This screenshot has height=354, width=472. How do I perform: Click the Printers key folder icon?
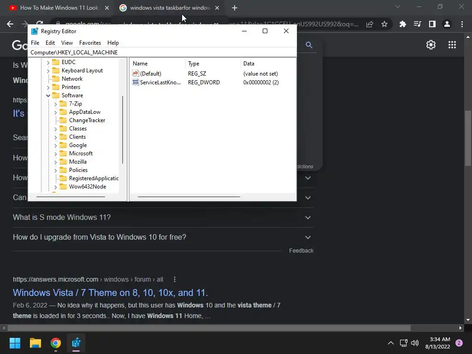click(x=56, y=87)
